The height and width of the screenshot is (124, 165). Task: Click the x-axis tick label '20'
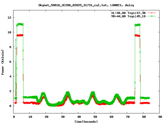[x=46, y=117]
